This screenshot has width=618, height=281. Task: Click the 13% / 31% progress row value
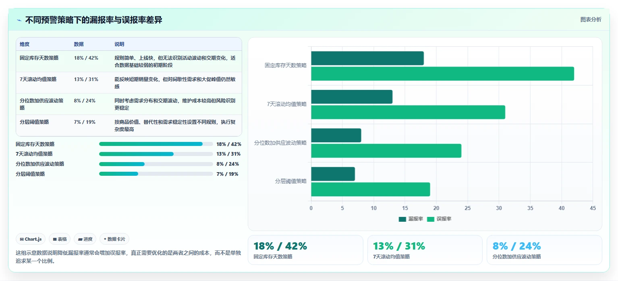click(228, 154)
